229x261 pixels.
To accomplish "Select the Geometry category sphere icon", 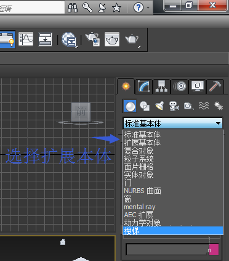I will tap(130, 106).
